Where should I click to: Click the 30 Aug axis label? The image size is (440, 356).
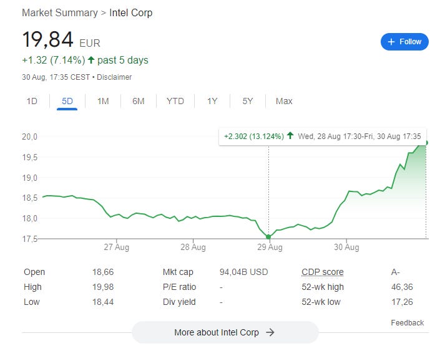(x=346, y=248)
